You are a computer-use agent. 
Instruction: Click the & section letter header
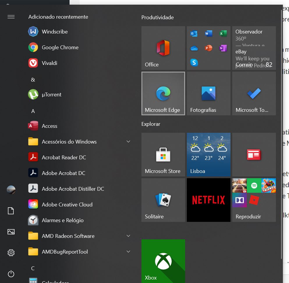point(33,80)
